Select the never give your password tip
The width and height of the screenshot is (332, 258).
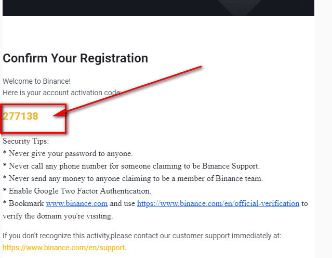[68, 153]
